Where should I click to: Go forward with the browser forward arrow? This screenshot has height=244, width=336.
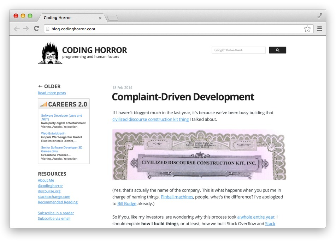26,29
